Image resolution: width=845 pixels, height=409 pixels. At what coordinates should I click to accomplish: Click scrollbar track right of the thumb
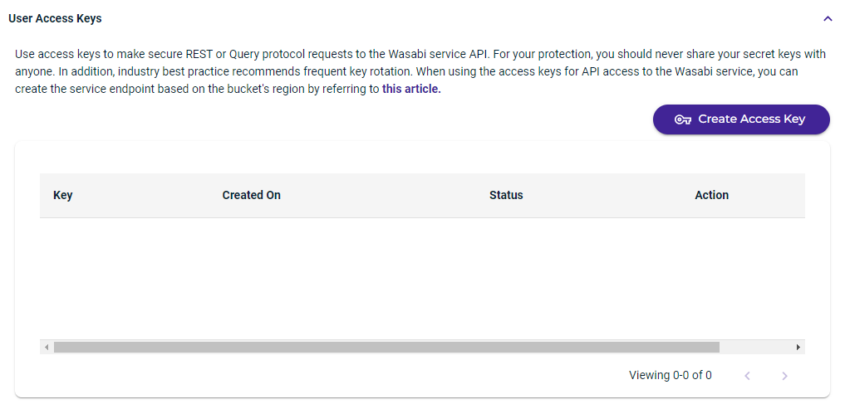point(755,347)
